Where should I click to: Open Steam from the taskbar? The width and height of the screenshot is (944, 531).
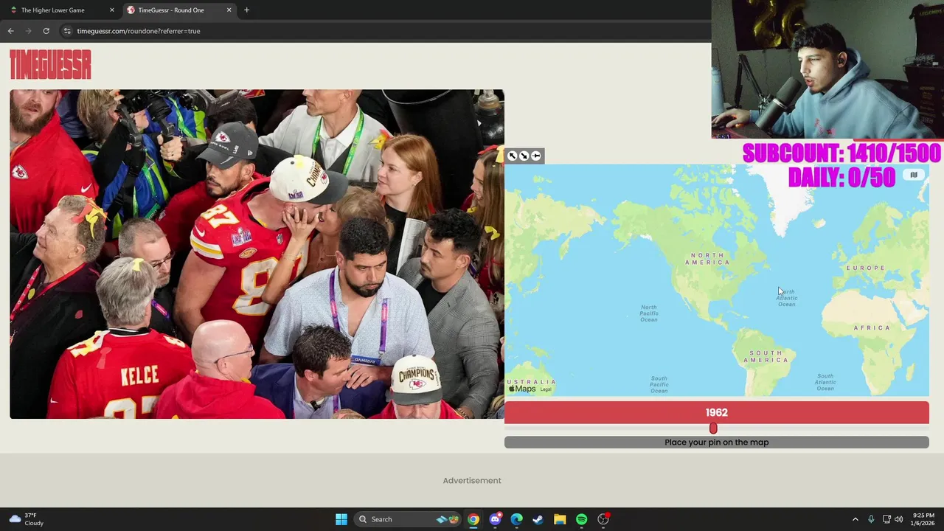click(x=538, y=519)
